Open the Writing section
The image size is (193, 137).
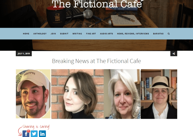tap(77, 34)
